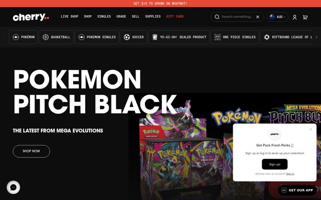Screen dimensions: 321x200
Task: Select the Pokémon category label
Action: pyautogui.click(x=28, y=37)
